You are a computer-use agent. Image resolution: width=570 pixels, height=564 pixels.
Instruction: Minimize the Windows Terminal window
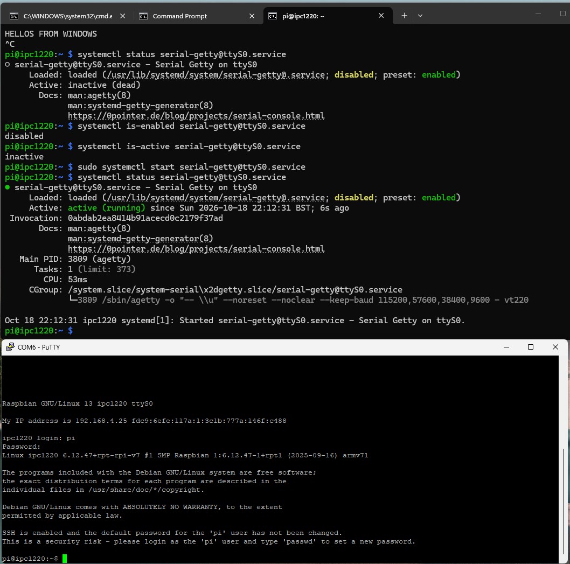538,13
